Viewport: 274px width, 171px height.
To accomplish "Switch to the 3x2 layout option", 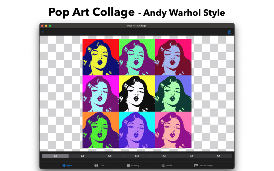I will (110, 156).
